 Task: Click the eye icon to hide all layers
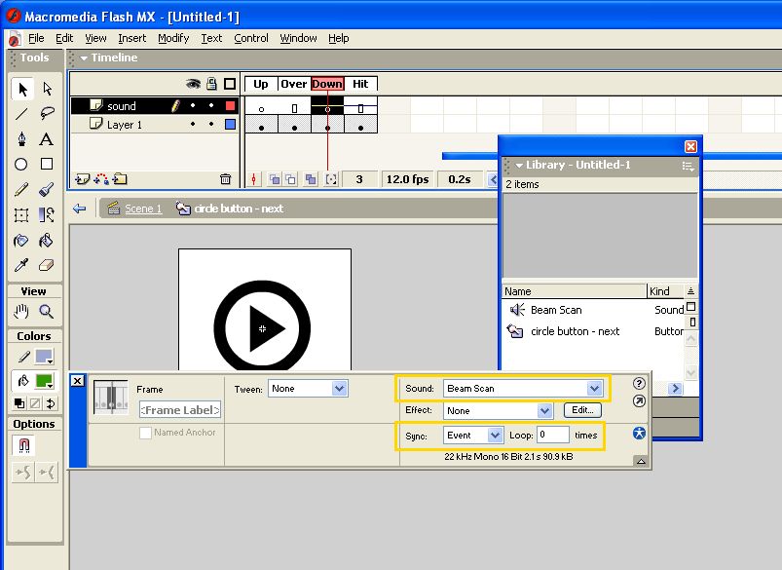pos(193,84)
